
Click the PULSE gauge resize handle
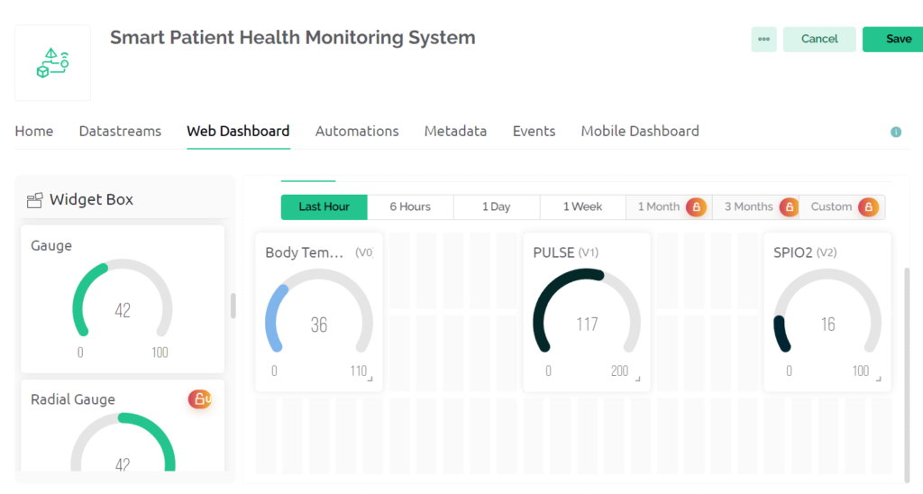(x=638, y=380)
